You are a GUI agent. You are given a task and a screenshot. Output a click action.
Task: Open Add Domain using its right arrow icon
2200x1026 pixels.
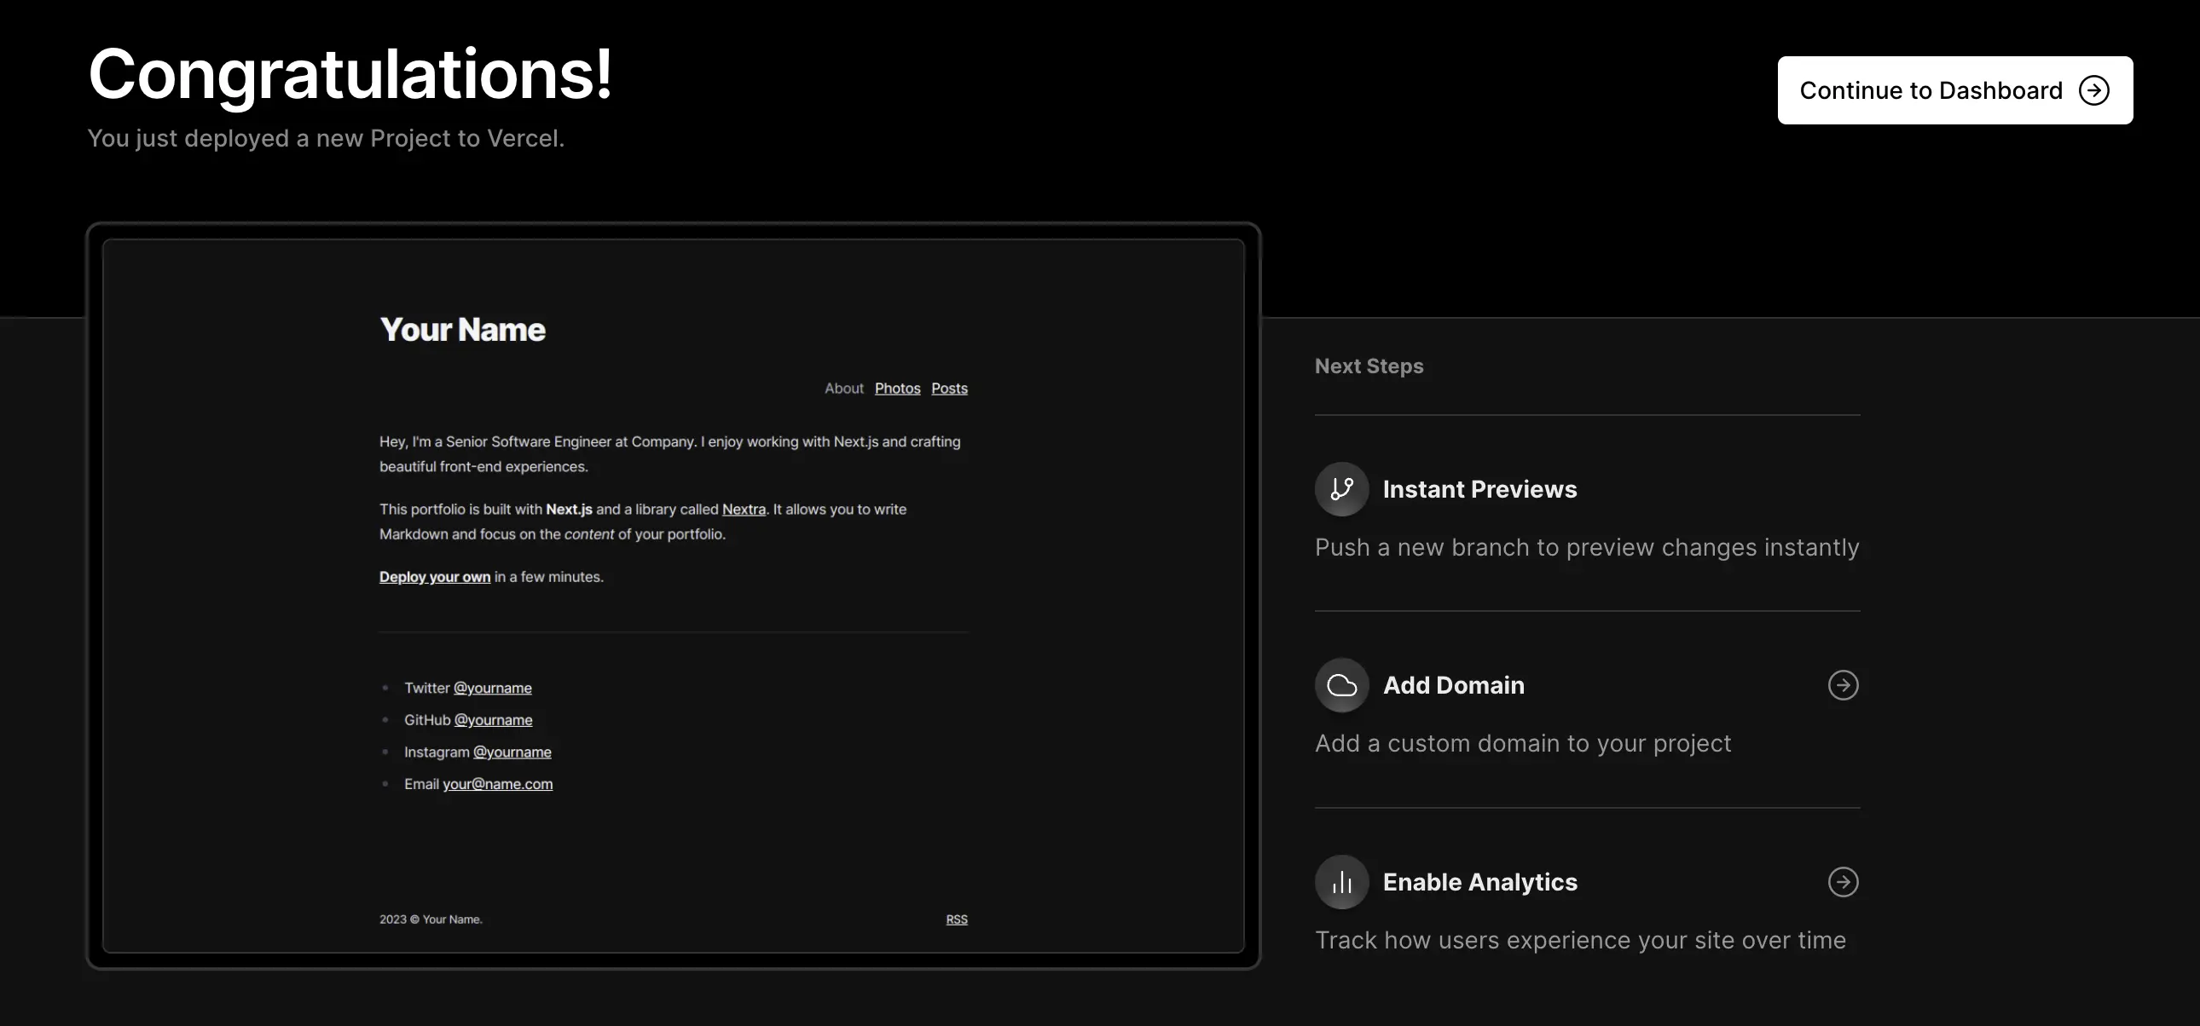1843,685
